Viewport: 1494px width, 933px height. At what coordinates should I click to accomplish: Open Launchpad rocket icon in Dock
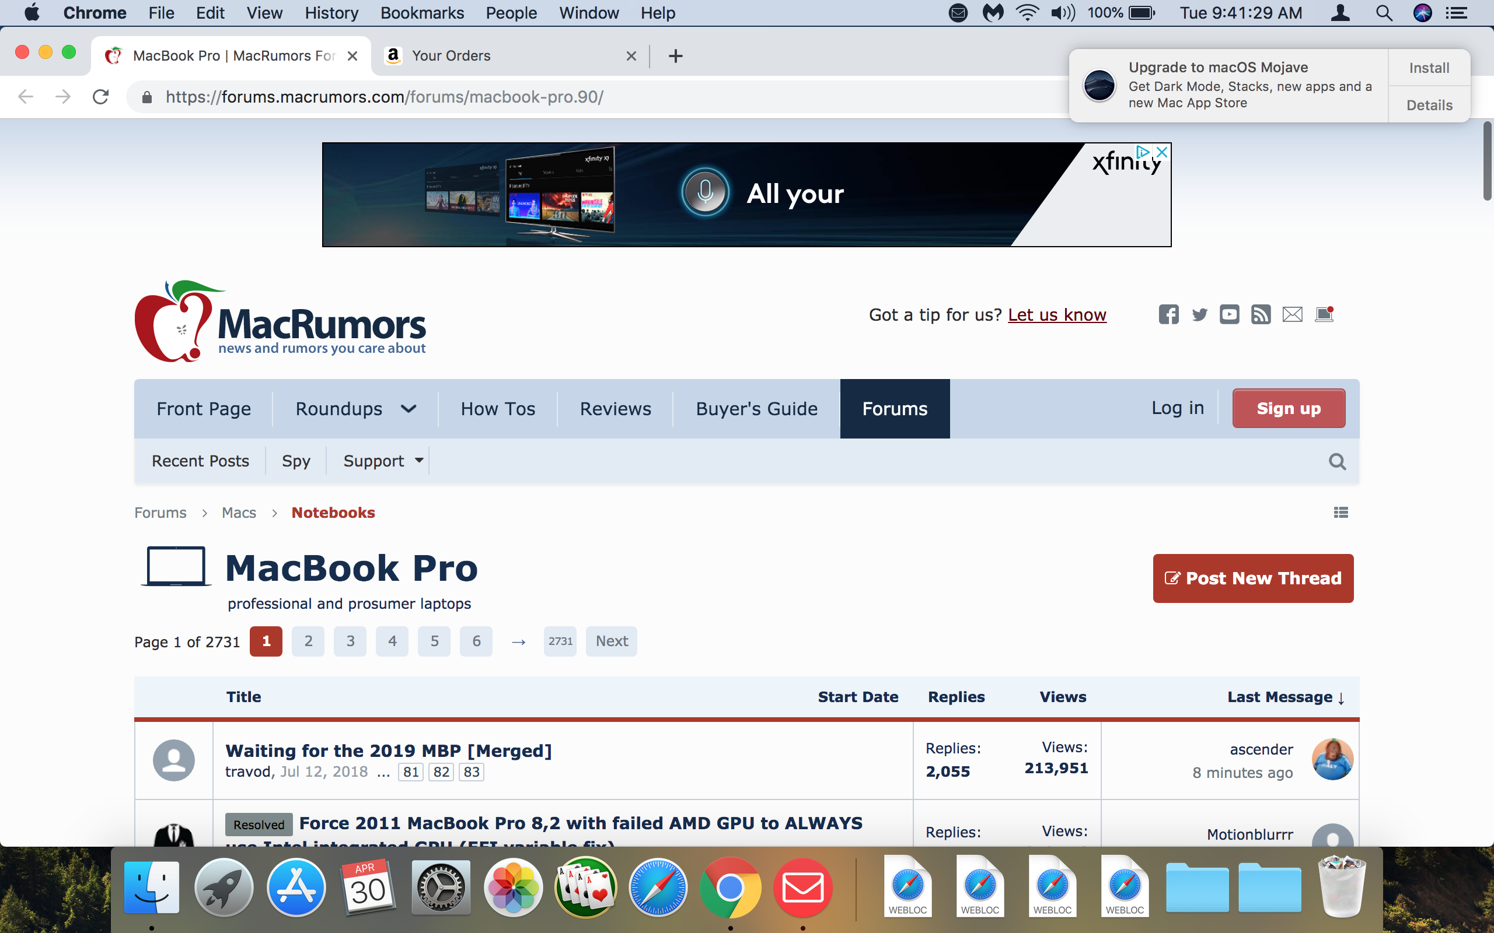click(x=224, y=889)
